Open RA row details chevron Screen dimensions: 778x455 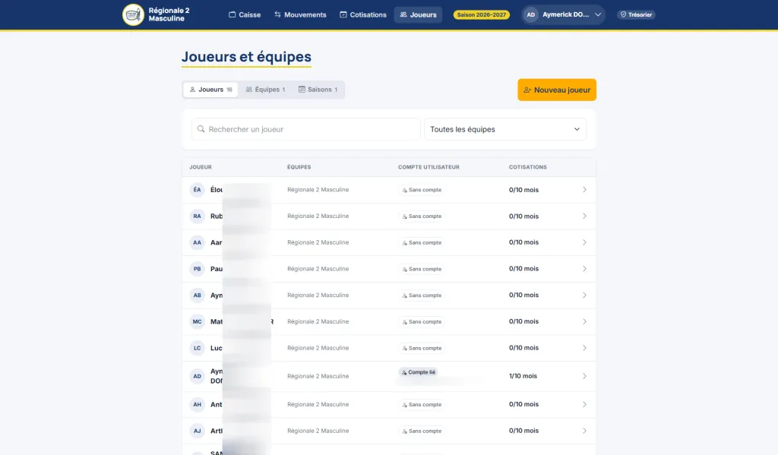[x=584, y=216]
